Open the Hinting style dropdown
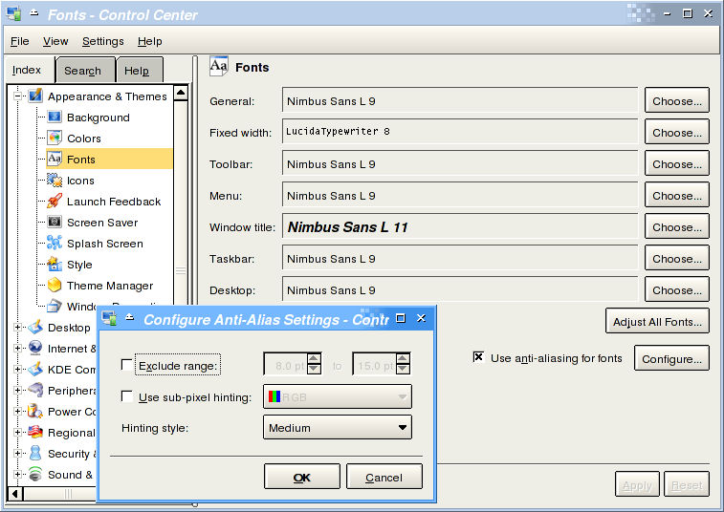 pos(337,428)
